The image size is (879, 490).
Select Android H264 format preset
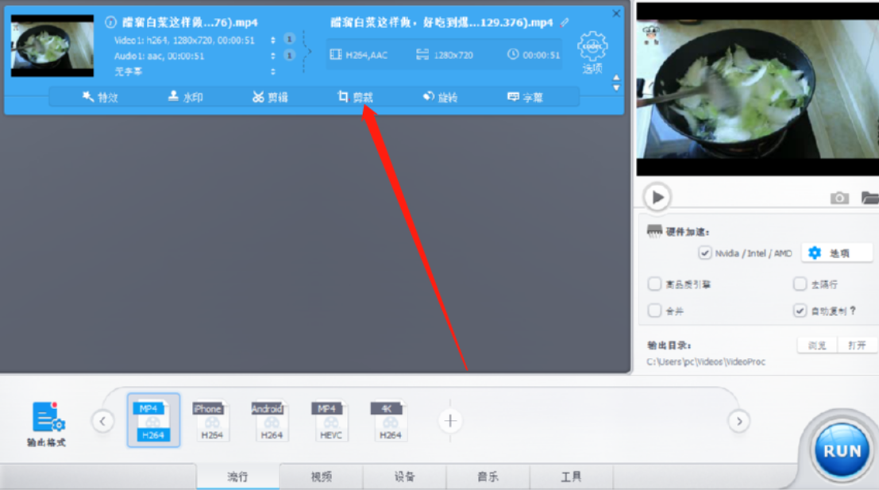tap(272, 420)
